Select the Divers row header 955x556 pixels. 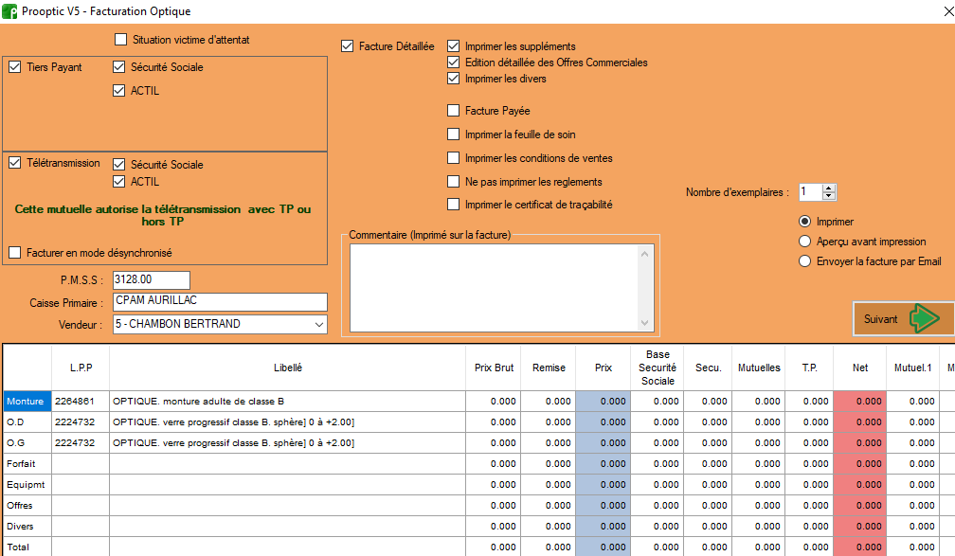point(27,526)
